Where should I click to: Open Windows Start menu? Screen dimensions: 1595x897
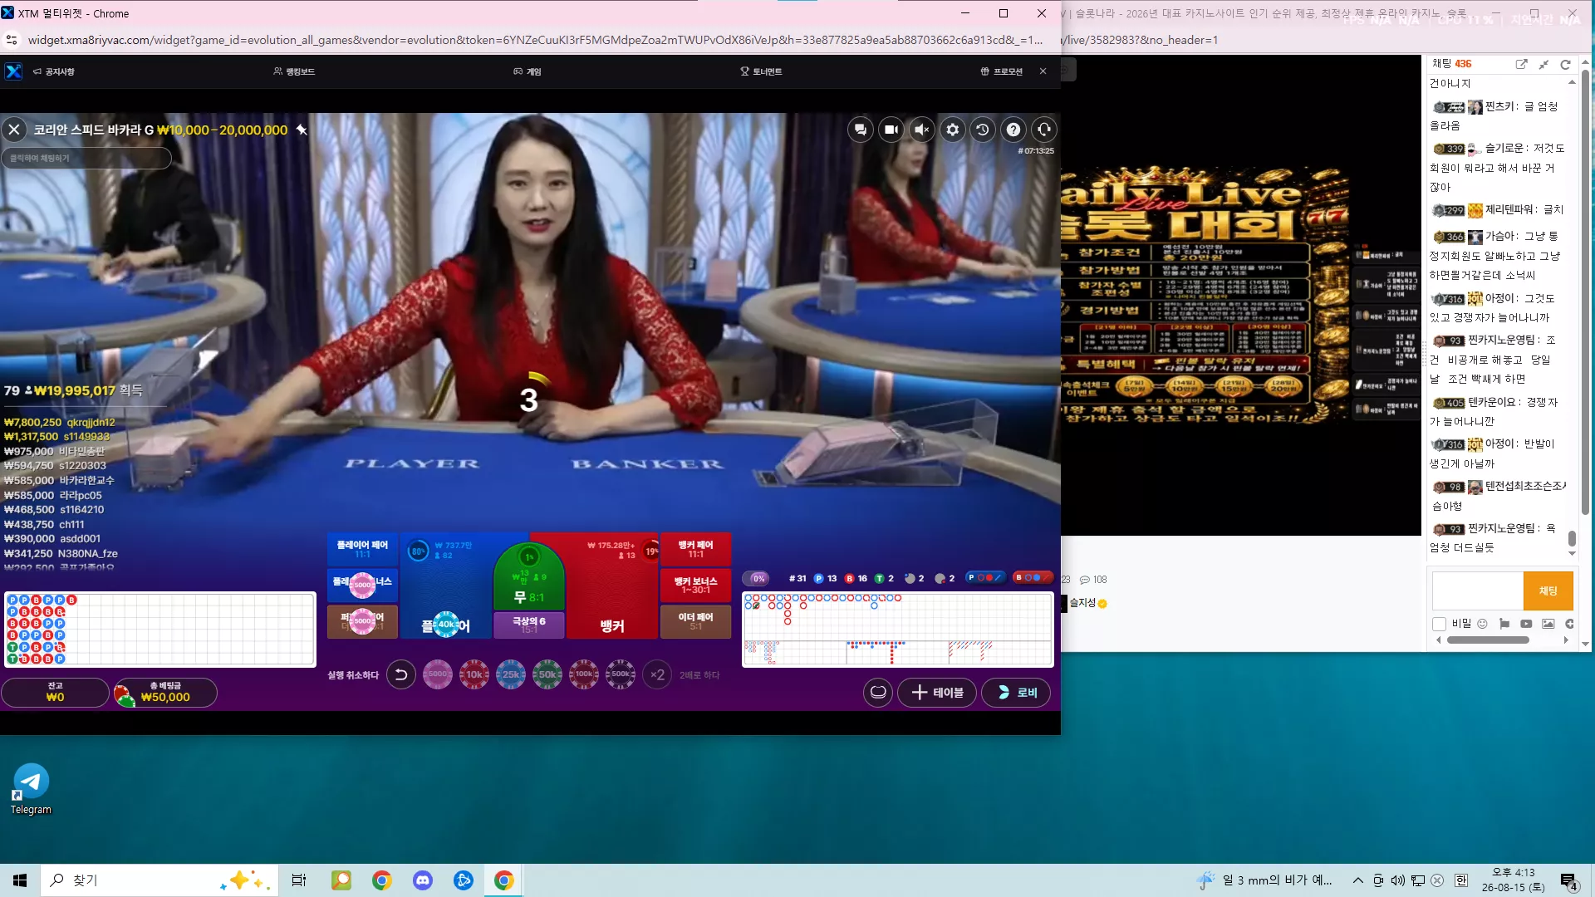[x=20, y=880]
